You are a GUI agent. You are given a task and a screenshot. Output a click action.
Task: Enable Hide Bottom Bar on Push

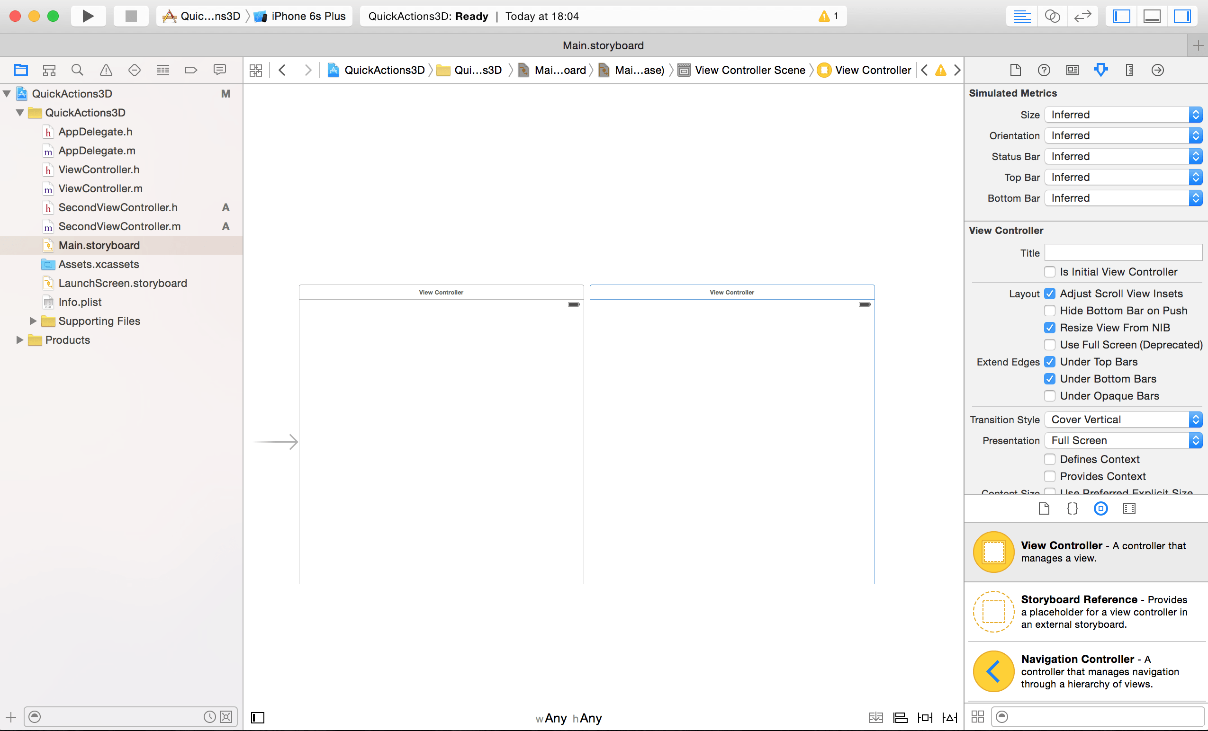point(1050,311)
